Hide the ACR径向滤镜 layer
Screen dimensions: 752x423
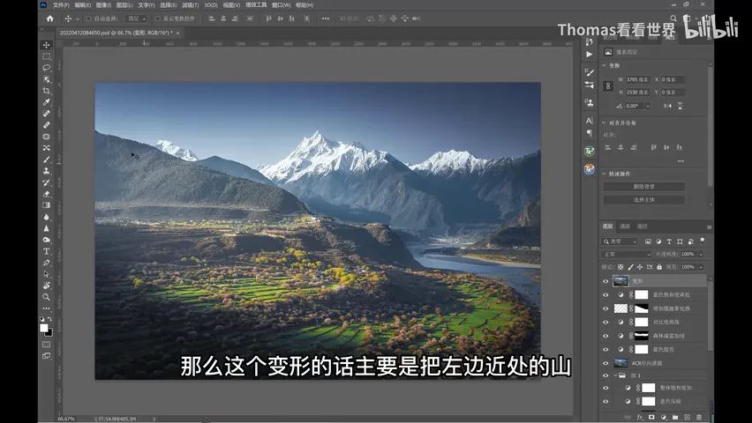click(605, 363)
